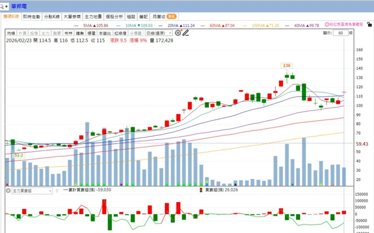Click the 漲幅 9% percentage value
The width and height of the screenshot is (374, 233).
coord(138,40)
